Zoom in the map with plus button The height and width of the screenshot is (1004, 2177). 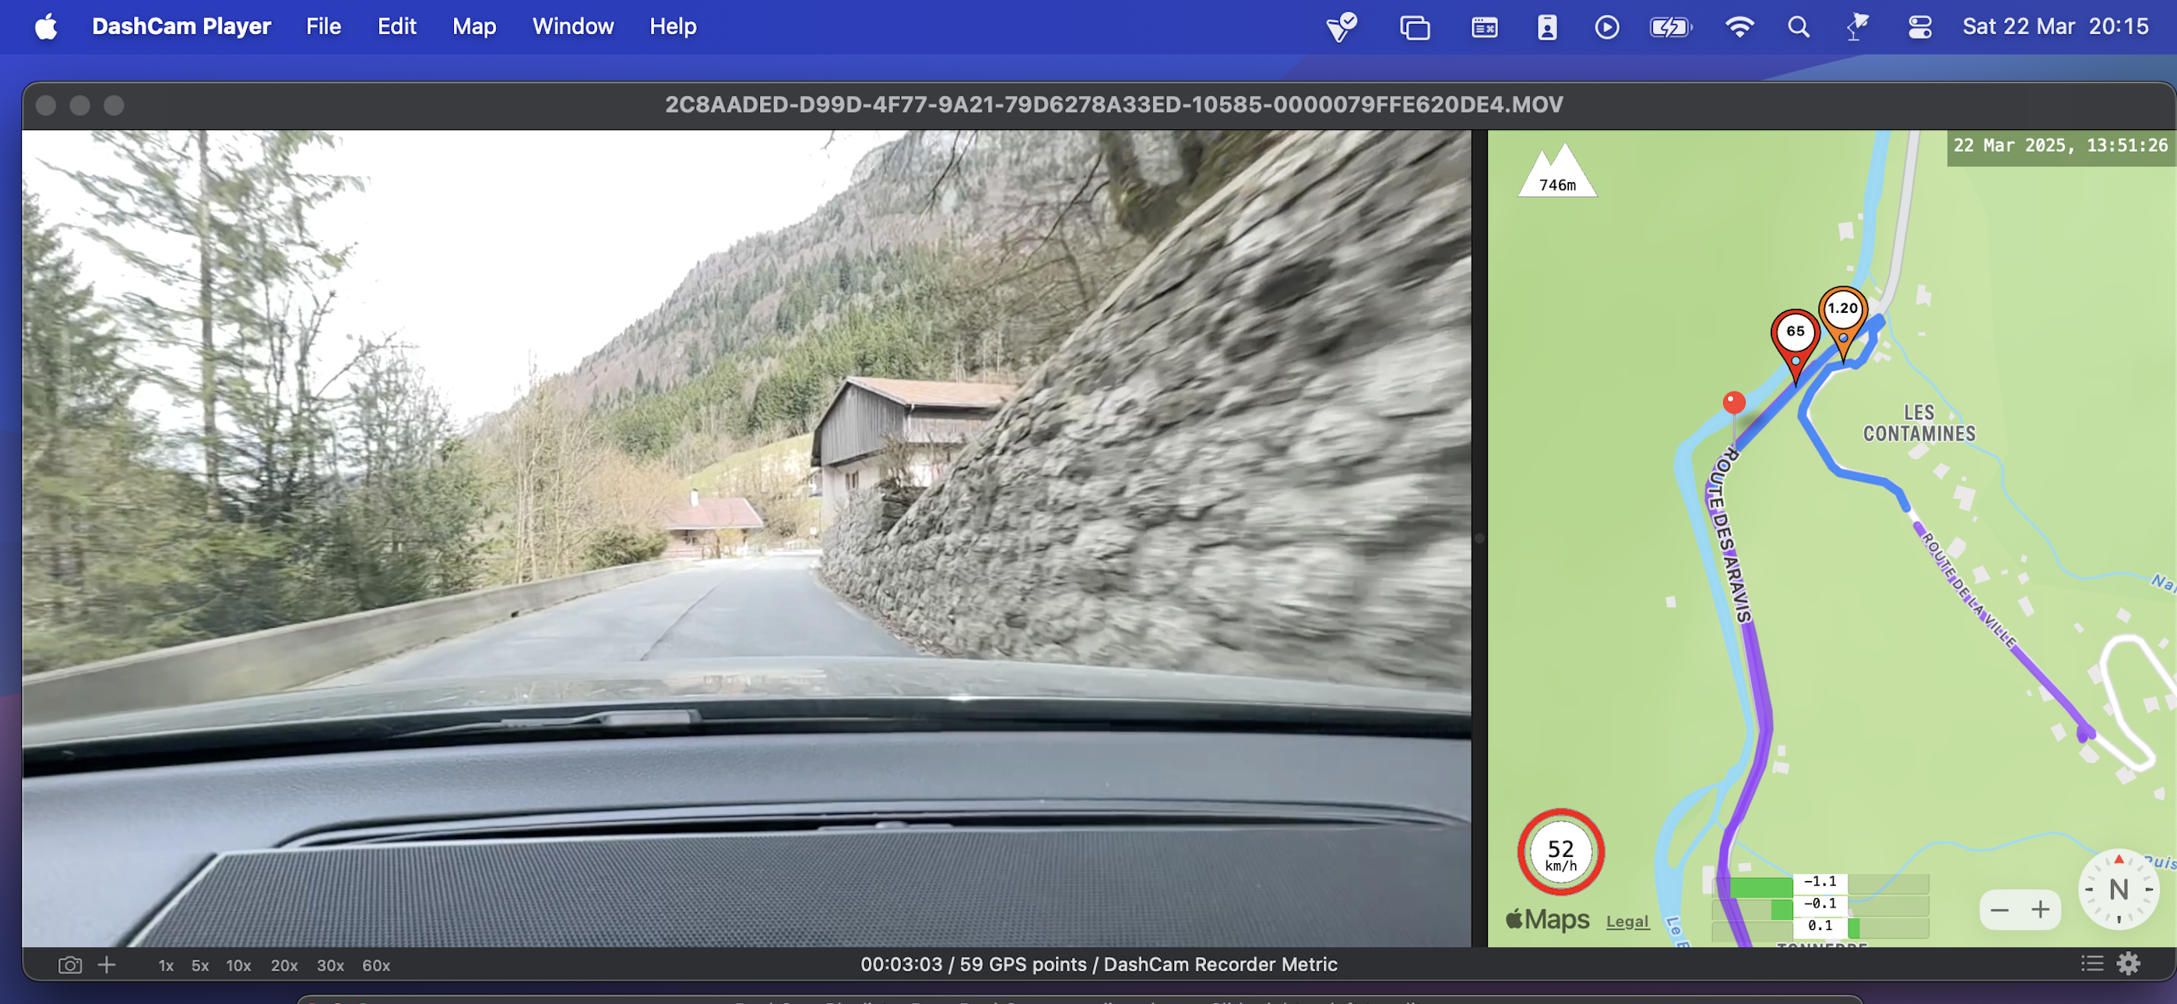(x=2040, y=909)
